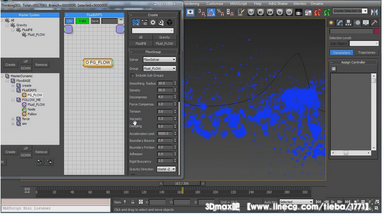Image resolution: width=385 pixels, height=216 pixels.
Task: Click the selection lock toggle icon
Action: click(x=133, y=202)
